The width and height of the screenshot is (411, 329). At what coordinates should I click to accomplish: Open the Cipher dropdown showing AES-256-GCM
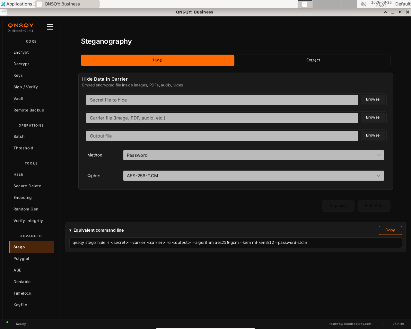click(x=254, y=176)
